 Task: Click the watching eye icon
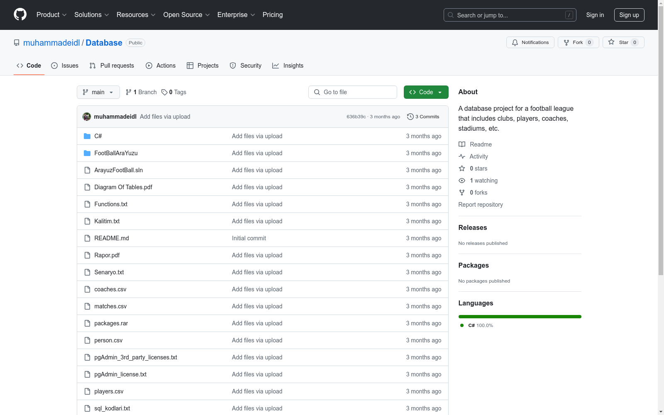[462, 181]
